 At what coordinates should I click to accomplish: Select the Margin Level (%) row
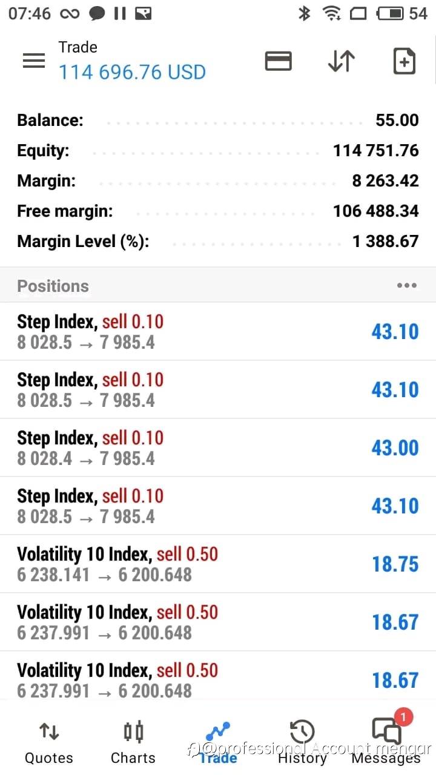pyautogui.click(x=218, y=241)
